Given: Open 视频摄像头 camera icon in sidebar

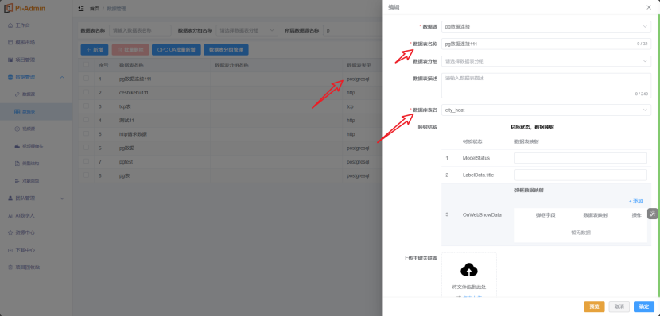Looking at the screenshot, I should [17, 146].
